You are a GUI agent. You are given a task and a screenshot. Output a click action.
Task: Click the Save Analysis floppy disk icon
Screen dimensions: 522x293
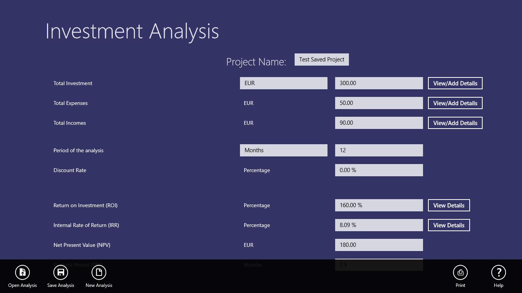coord(61,272)
